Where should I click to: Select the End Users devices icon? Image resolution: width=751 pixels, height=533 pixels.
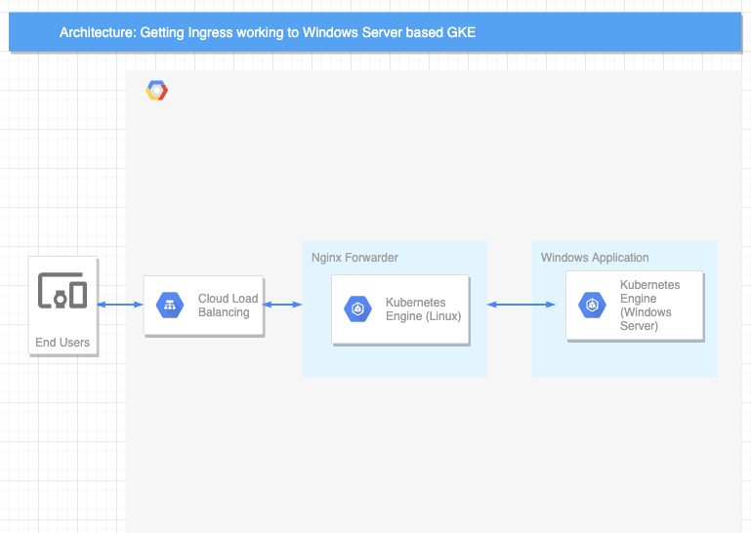point(63,291)
